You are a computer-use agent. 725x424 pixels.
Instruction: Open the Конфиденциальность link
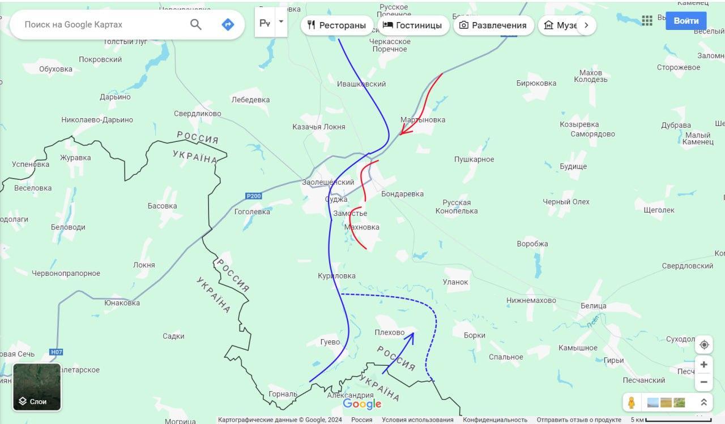[495, 419]
